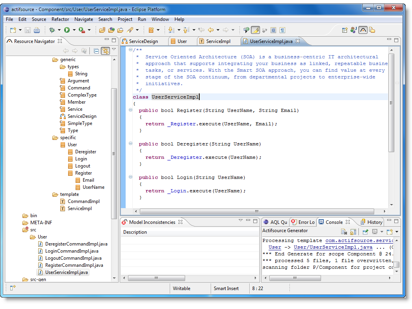Screen dimensions: 412x309
Task: Select LoginCommandImpl.java in the navigator
Action: [x=72, y=251]
